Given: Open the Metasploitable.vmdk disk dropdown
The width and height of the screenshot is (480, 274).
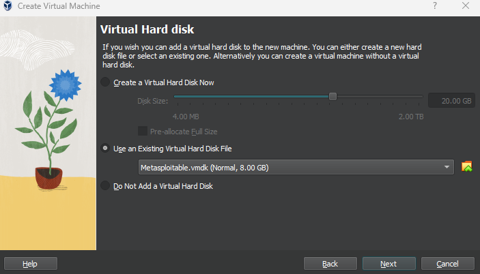Looking at the screenshot, I should pyautogui.click(x=296, y=167).
